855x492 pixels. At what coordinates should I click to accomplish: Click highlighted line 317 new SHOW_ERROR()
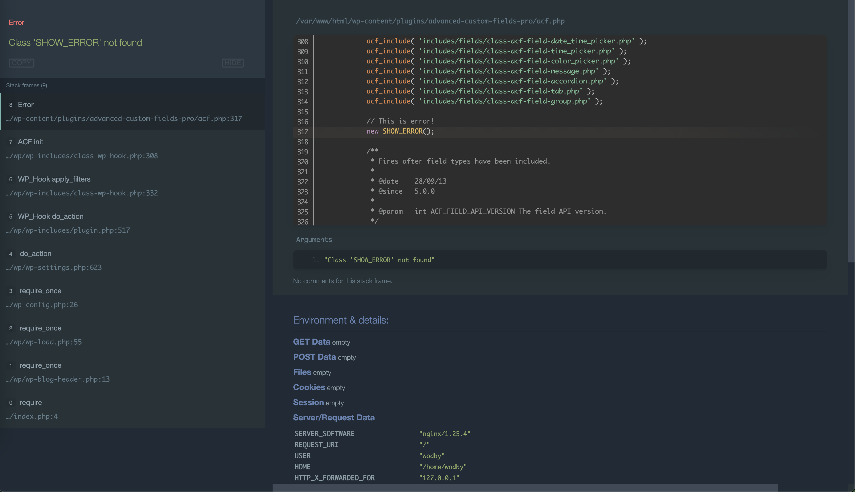tap(400, 131)
